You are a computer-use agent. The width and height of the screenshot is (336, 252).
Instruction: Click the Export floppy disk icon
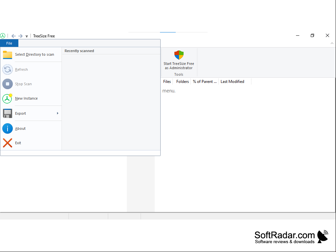click(x=8, y=113)
